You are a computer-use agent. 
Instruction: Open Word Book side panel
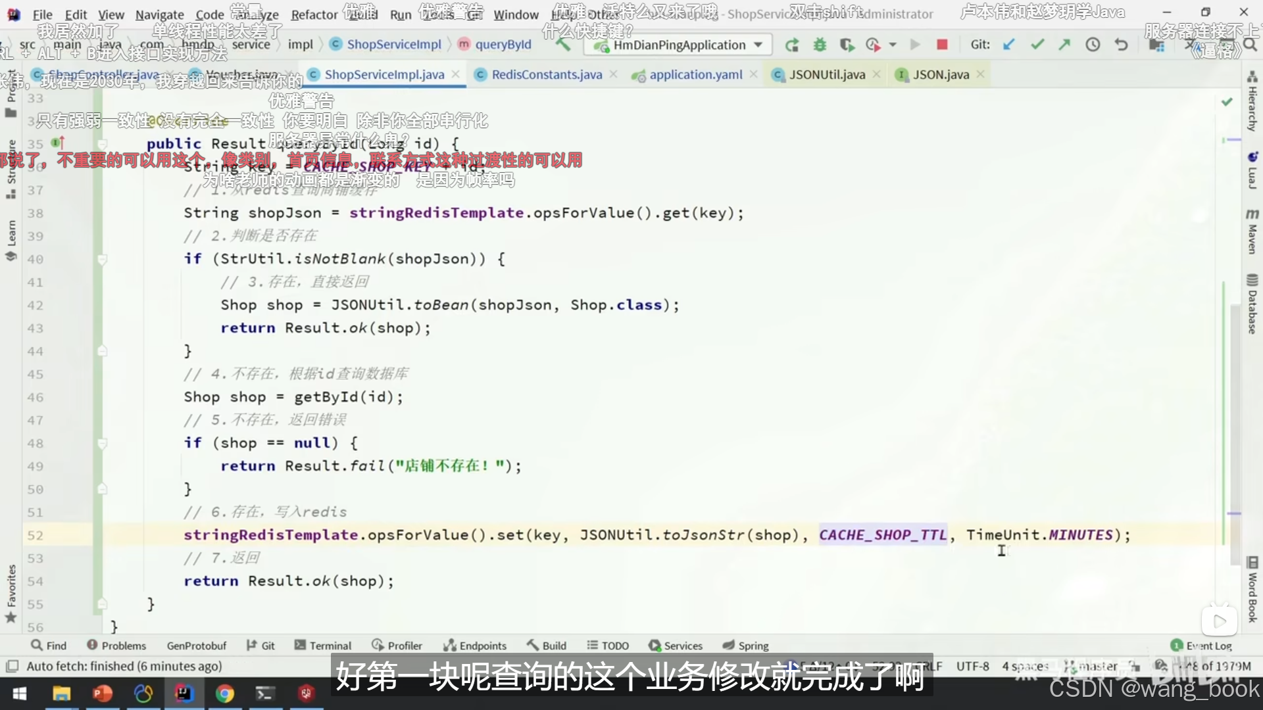(1252, 590)
